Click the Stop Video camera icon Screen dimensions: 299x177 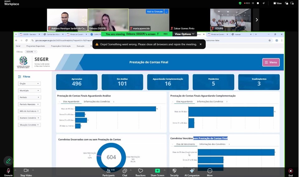tap(26, 171)
